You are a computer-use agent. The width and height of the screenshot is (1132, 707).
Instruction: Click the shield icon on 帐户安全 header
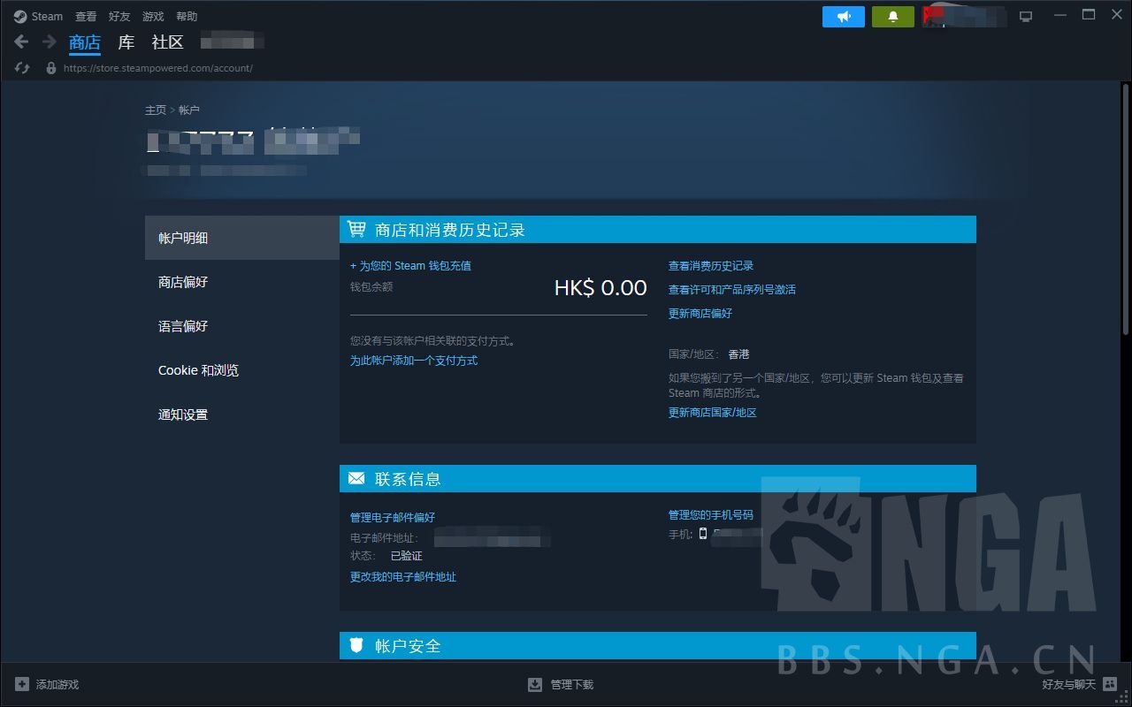coord(356,645)
